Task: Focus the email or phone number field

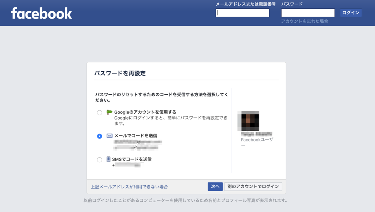Action: [242, 13]
